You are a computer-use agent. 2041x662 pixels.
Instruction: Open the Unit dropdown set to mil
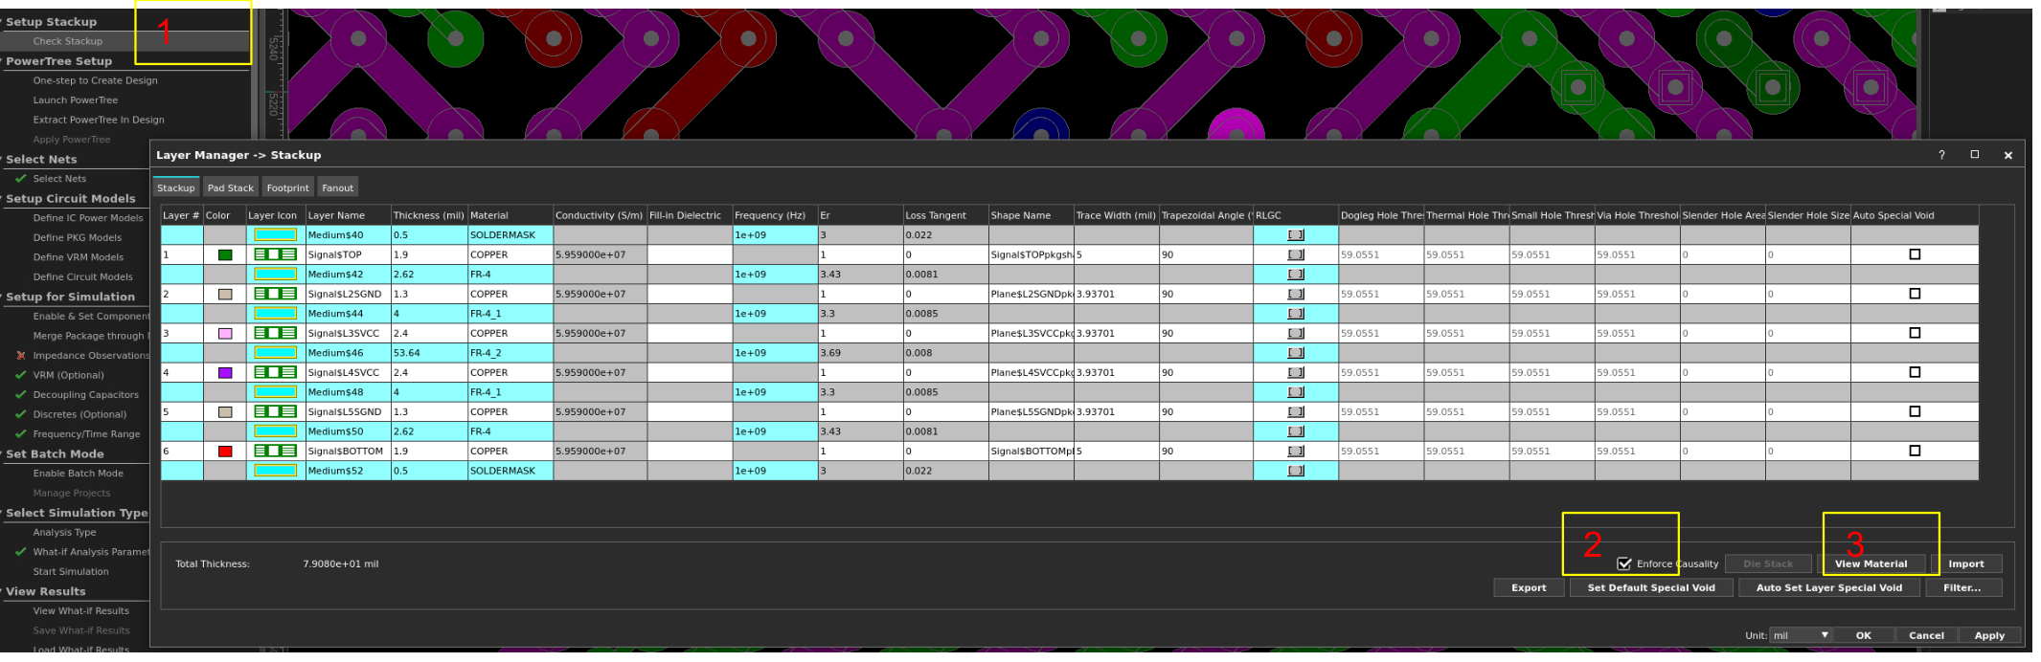1801,635
